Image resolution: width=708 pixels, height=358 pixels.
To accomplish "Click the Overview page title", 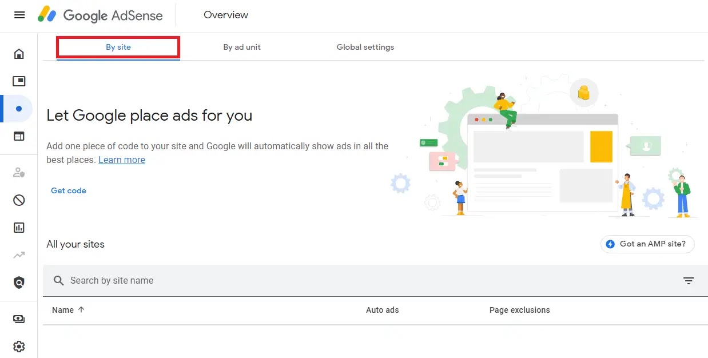I will [x=226, y=15].
